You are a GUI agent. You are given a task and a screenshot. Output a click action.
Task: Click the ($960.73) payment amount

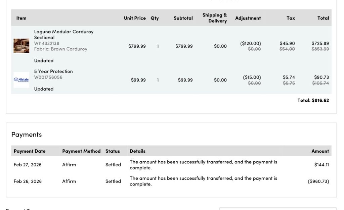click(x=318, y=181)
